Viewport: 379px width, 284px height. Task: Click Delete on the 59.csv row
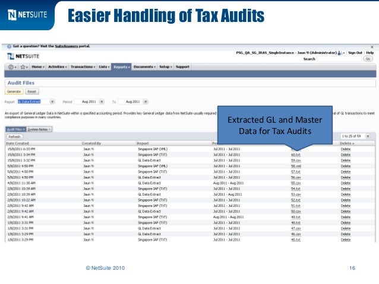tap(346, 161)
